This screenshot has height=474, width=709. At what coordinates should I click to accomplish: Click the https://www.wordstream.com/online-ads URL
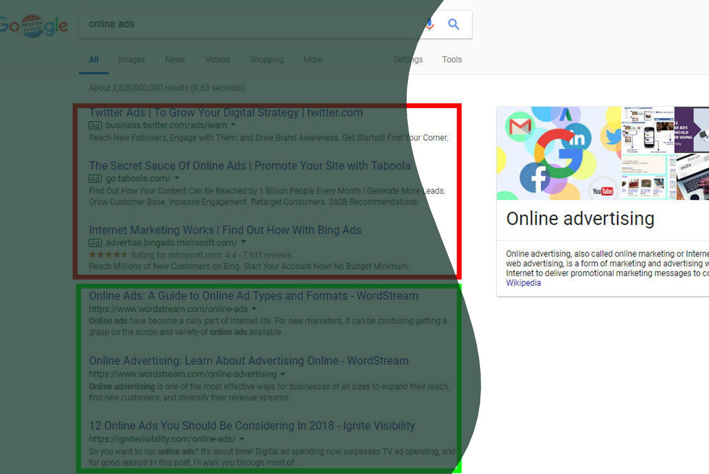point(168,309)
